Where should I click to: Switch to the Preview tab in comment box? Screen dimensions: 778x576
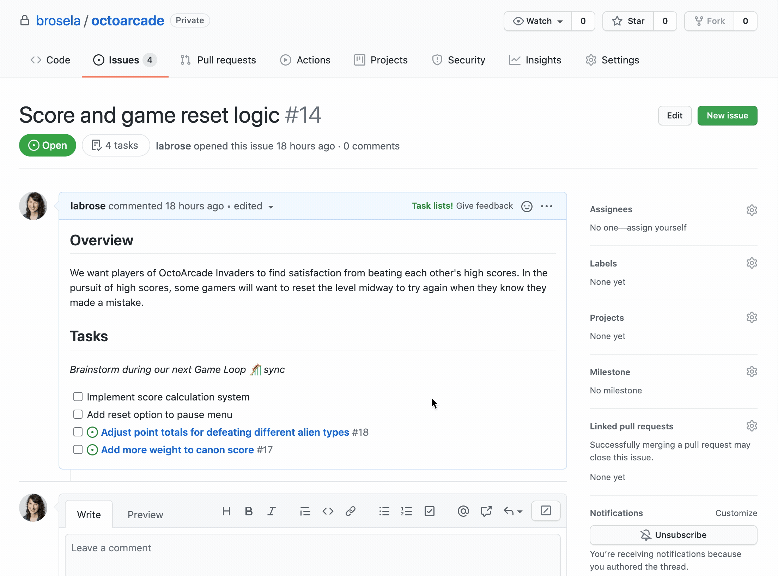click(x=145, y=515)
